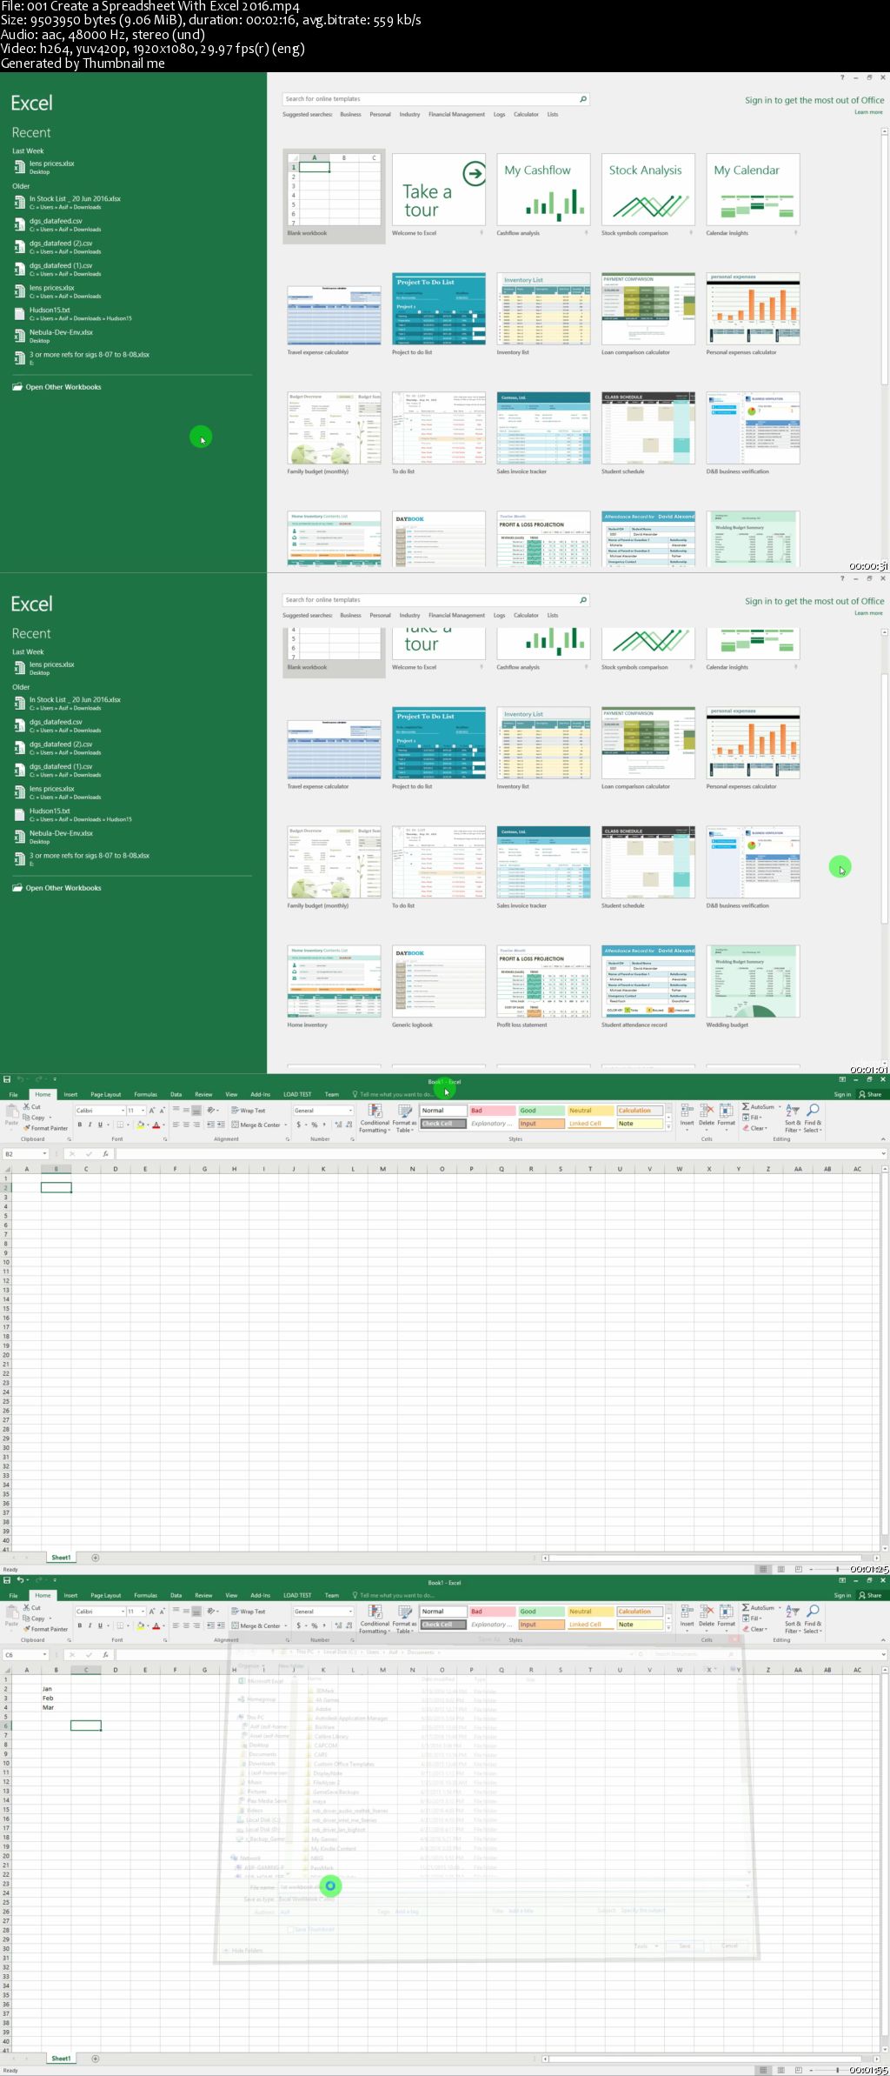This screenshot has height=2076, width=890.
Task: Expand Clear dropdown in third frame editing group
Action: click(x=766, y=1128)
